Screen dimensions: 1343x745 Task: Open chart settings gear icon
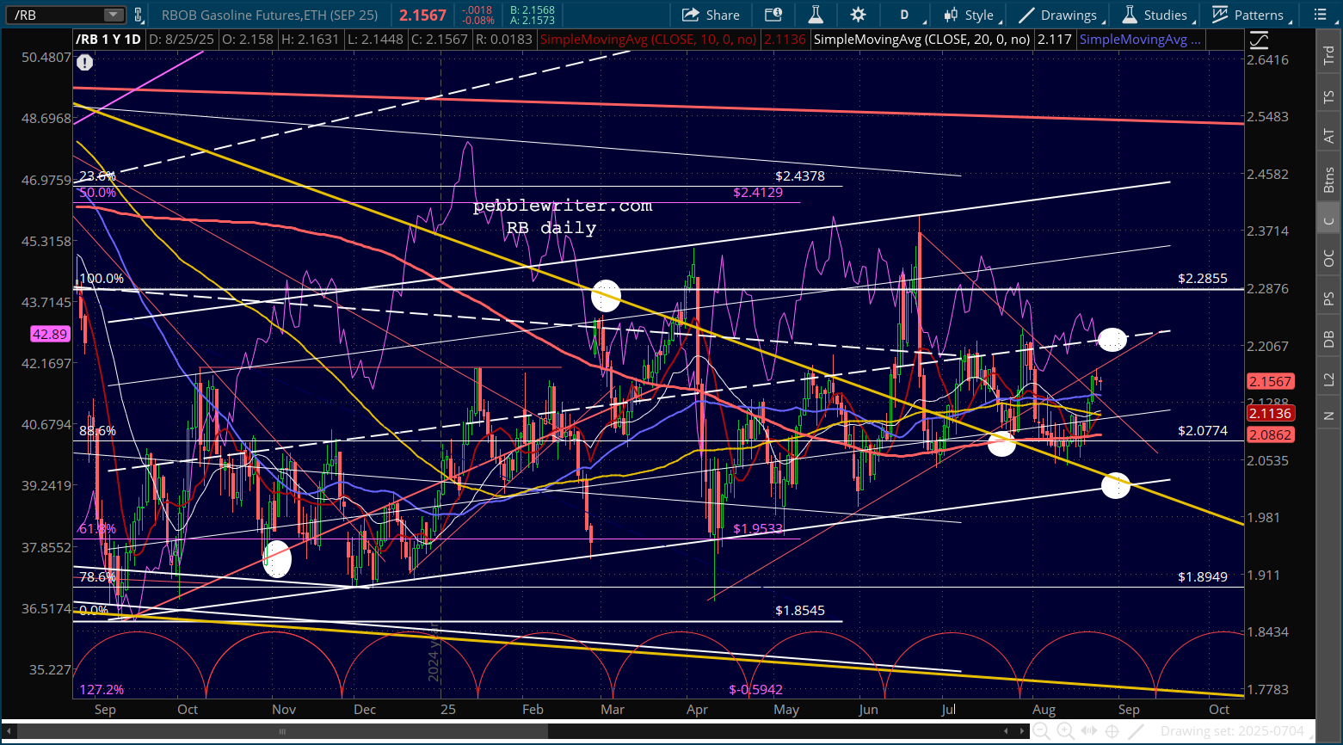(x=858, y=15)
